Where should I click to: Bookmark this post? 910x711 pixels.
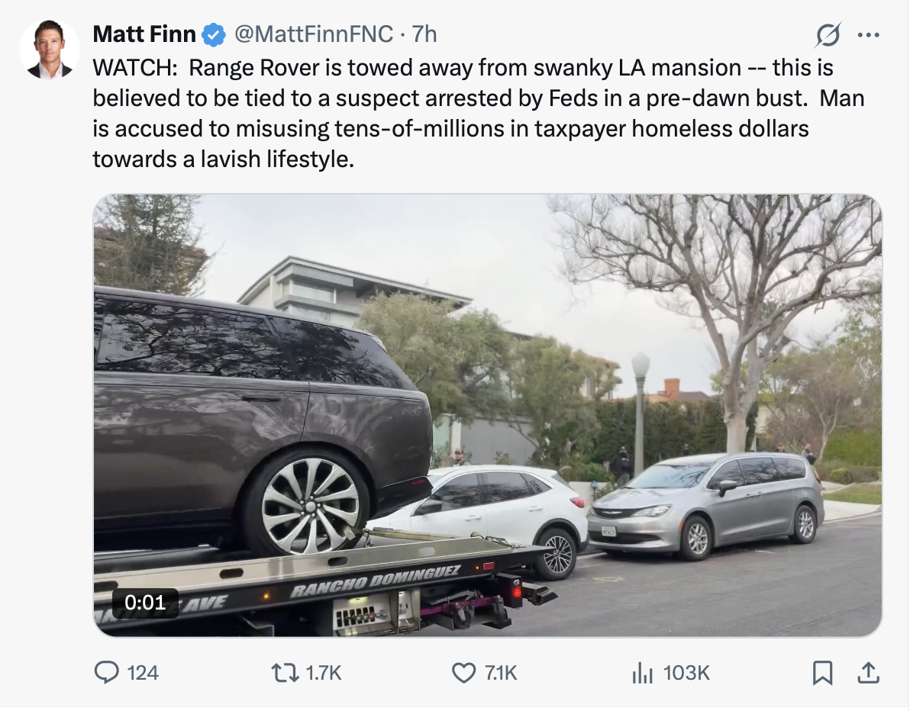click(x=822, y=672)
